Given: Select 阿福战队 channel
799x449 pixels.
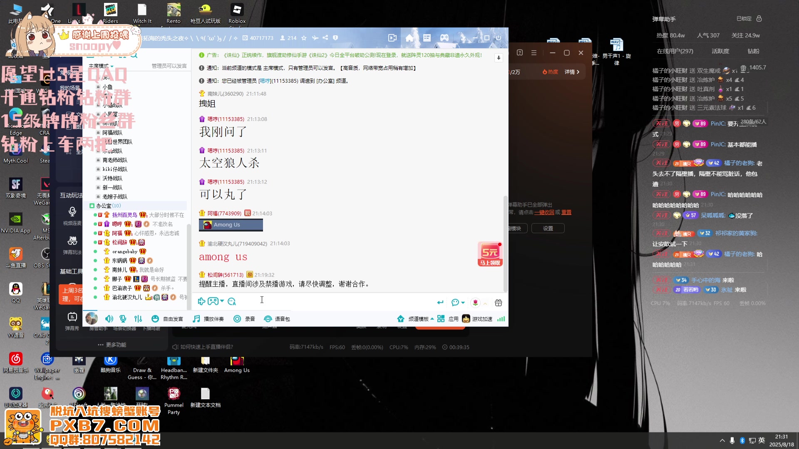Looking at the screenshot, I should pyautogui.click(x=112, y=133).
